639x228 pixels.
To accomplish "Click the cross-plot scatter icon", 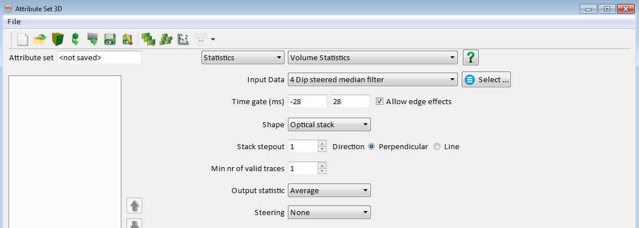I will pos(183,39).
